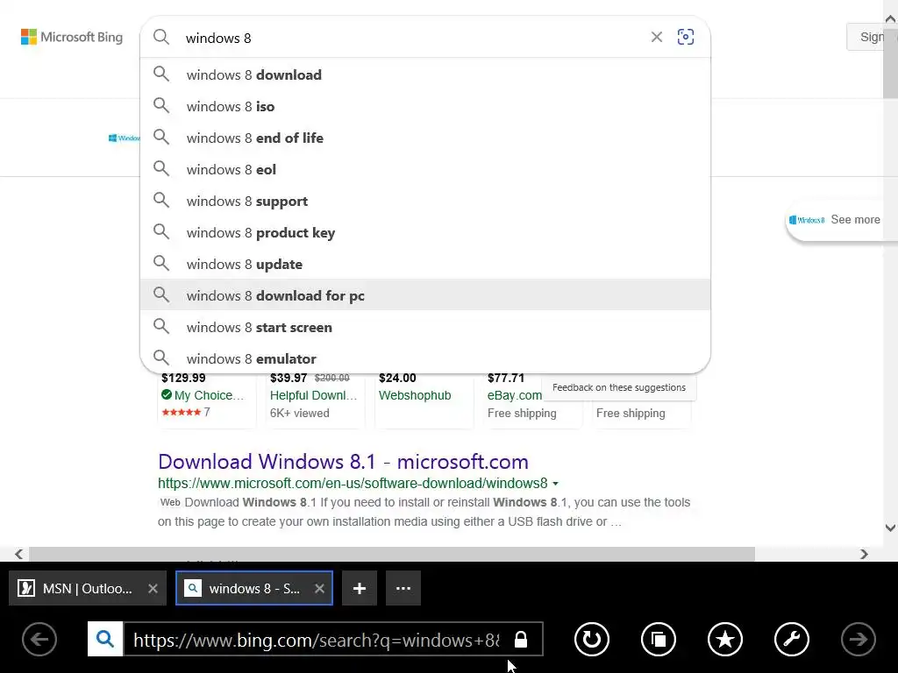Expand dropdown arrow beside microsoft.com result URL
898x673 pixels.
555,484
